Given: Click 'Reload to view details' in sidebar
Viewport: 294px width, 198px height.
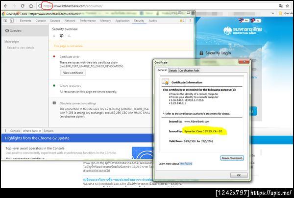Looking at the screenshot, I should [21, 48].
